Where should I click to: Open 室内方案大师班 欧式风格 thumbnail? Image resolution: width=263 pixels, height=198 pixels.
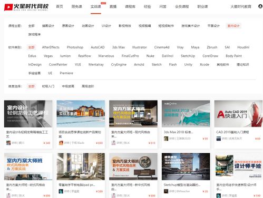28,166
